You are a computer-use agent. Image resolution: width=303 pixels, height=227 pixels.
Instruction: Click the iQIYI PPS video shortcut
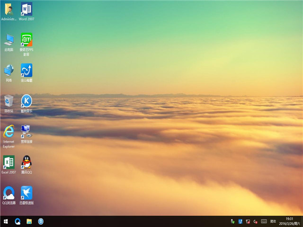tap(27, 39)
